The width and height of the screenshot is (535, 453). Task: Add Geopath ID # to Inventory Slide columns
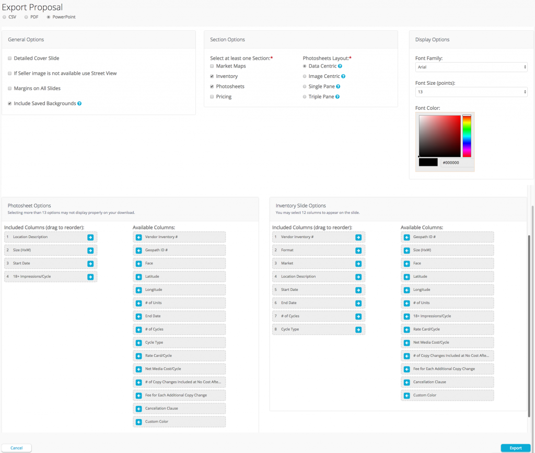(406, 237)
